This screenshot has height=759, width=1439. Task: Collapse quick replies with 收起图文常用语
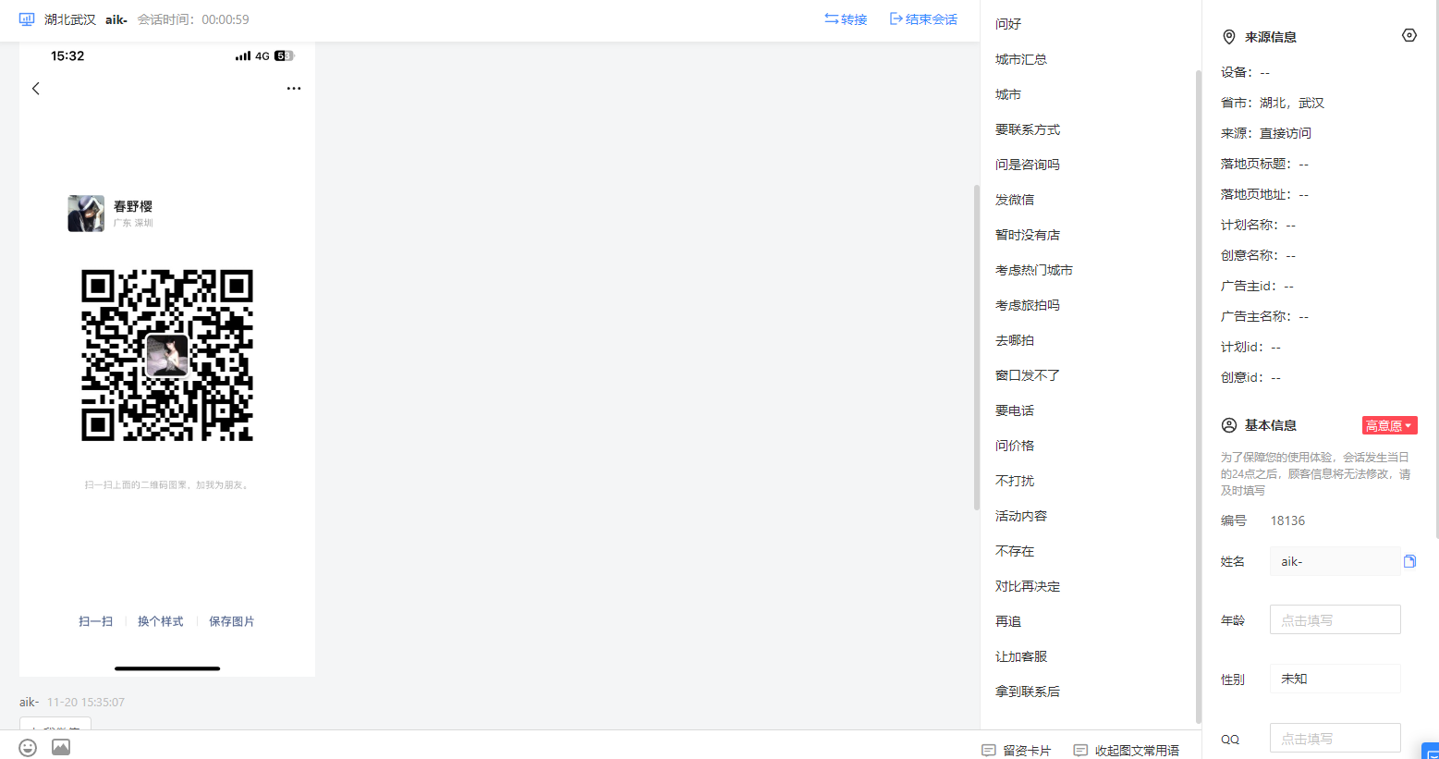(1127, 751)
